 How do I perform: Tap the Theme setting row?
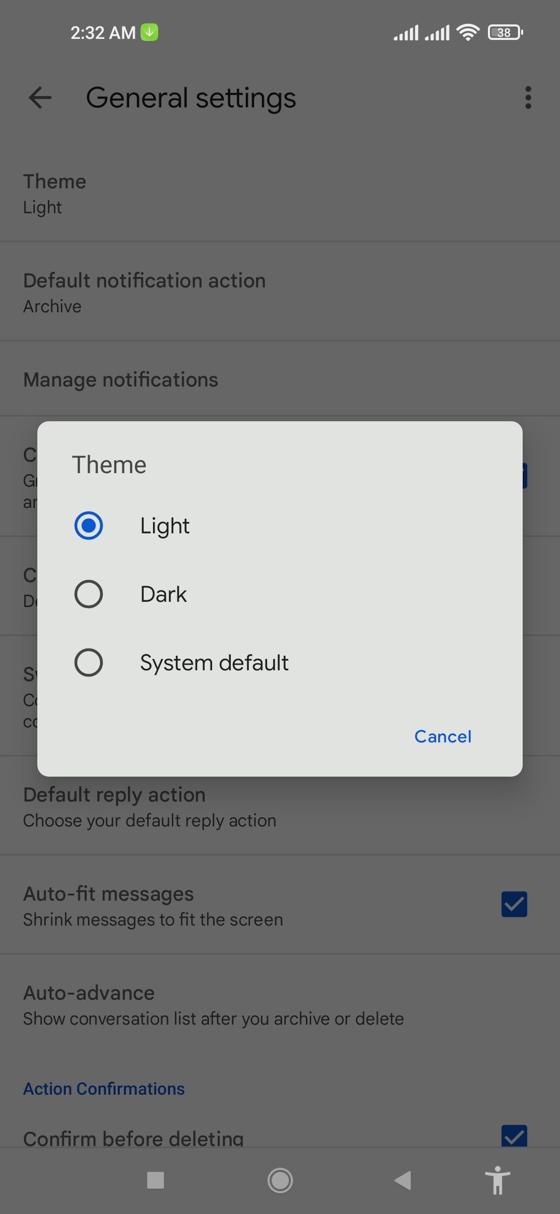[55, 194]
